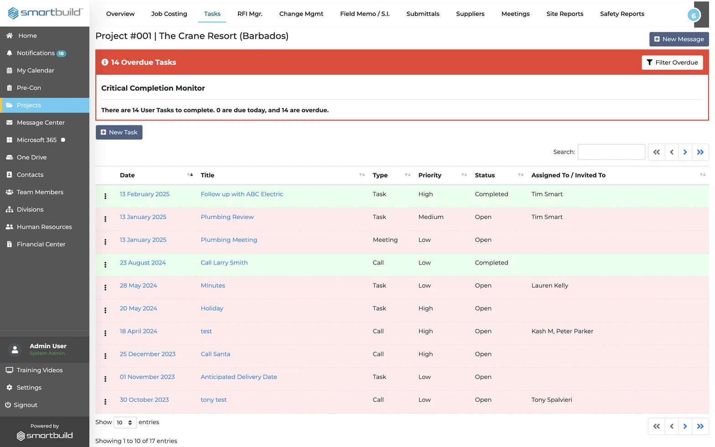Open row menu for Plumbing Review task
Viewport: 715px width, 447px height.
point(105,219)
